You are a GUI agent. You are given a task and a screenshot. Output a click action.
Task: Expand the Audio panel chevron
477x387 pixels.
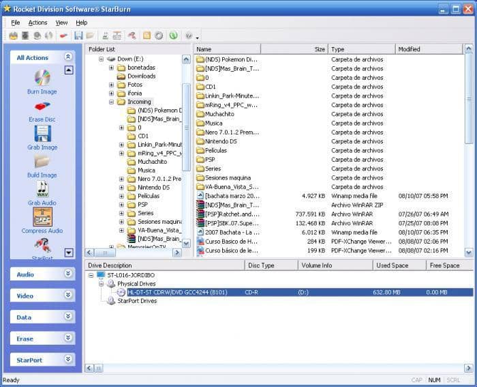68,274
